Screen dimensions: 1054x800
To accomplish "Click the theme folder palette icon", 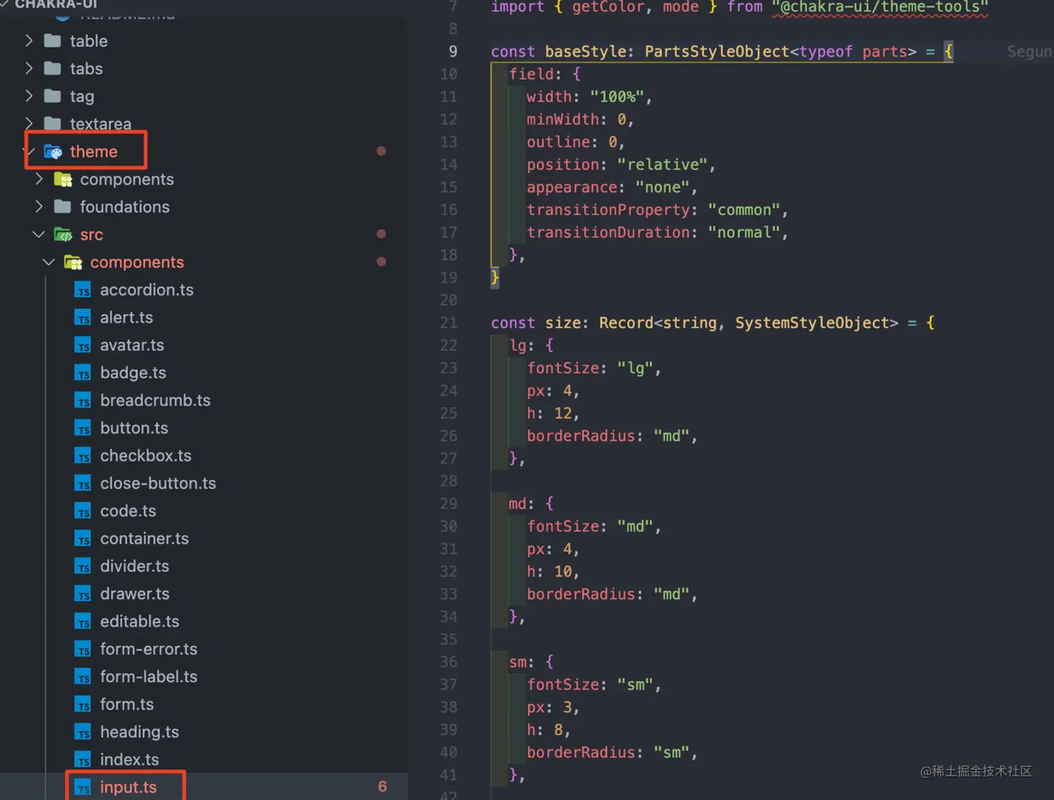I will (x=53, y=151).
